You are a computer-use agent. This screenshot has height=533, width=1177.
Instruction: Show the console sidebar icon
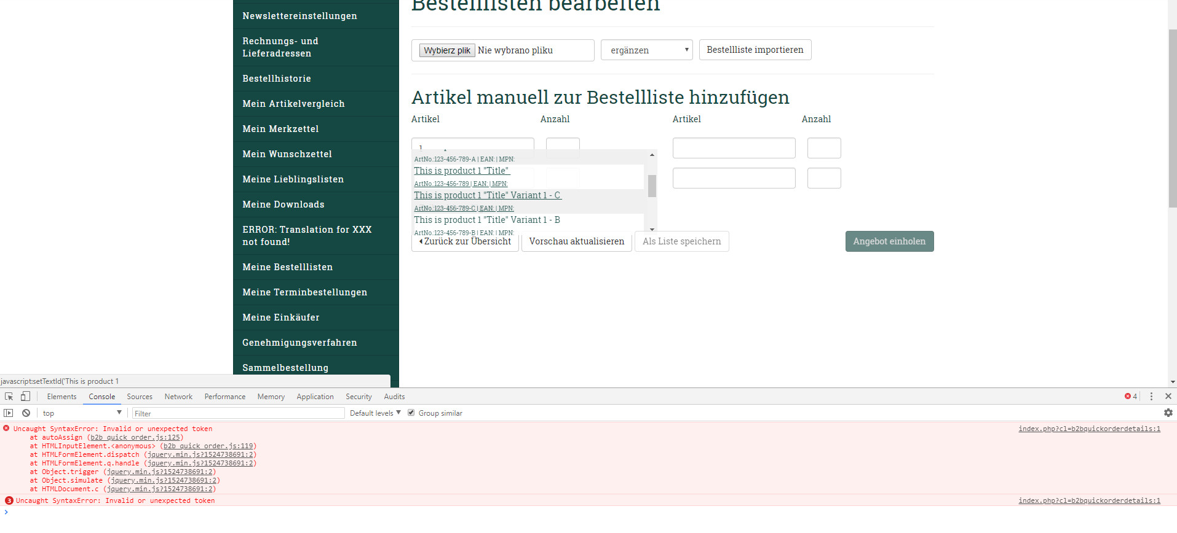point(9,413)
